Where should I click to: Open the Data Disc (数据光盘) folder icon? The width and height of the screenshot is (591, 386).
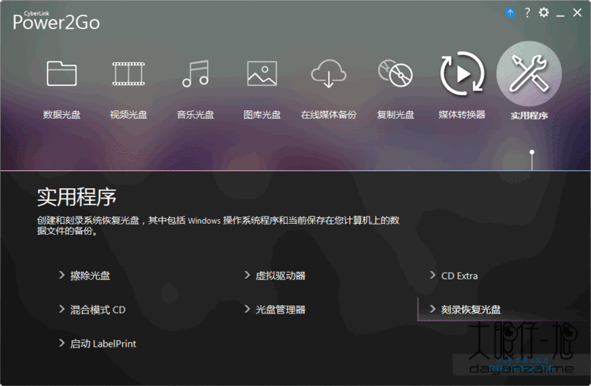coord(61,73)
